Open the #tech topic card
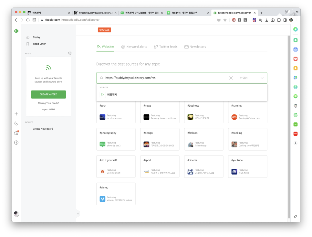The width and height of the screenshot is (312, 237). point(116,112)
